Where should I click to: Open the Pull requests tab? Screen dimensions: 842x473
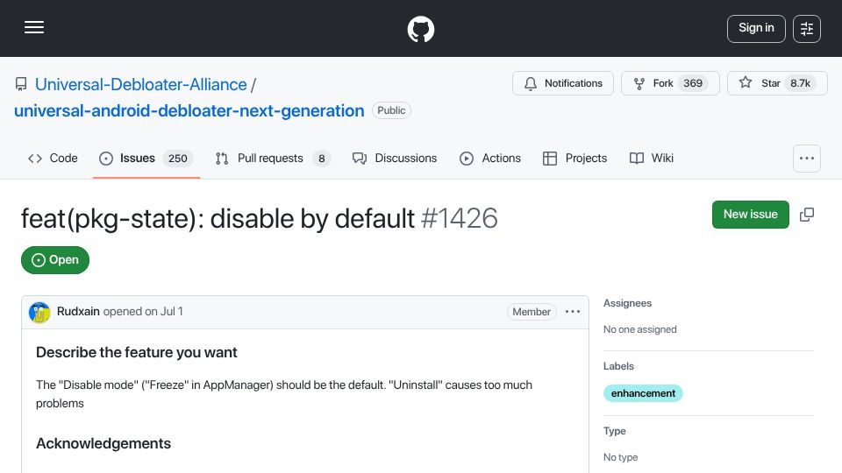[273, 159]
